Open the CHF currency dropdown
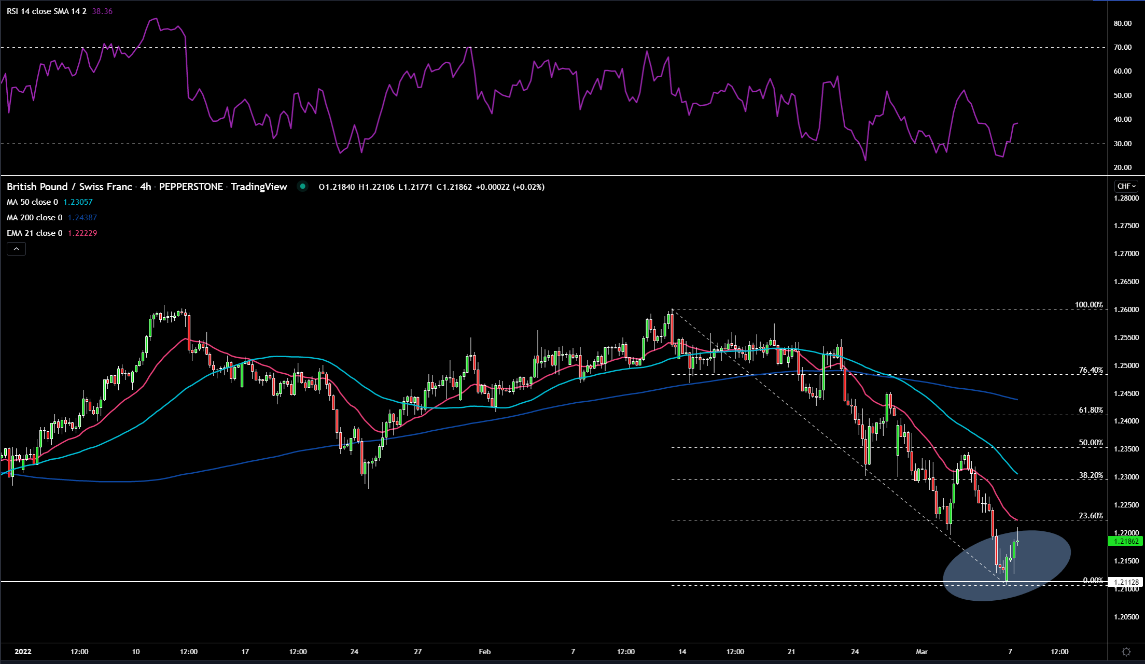The image size is (1145, 664). click(x=1126, y=186)
